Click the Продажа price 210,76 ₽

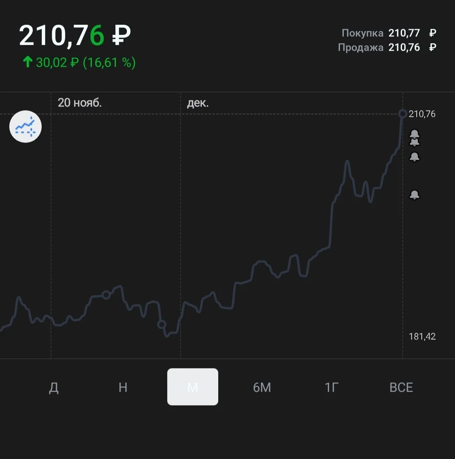(412, 48)
